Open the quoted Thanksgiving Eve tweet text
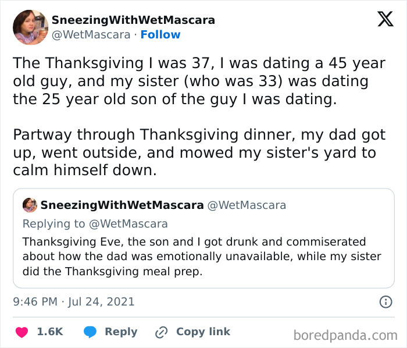This screenshot has width=407, height=348. click(x=202, y=256)
